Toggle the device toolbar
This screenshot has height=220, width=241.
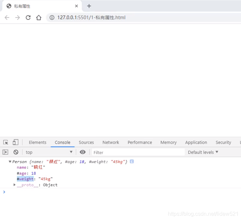click(16, 142)
